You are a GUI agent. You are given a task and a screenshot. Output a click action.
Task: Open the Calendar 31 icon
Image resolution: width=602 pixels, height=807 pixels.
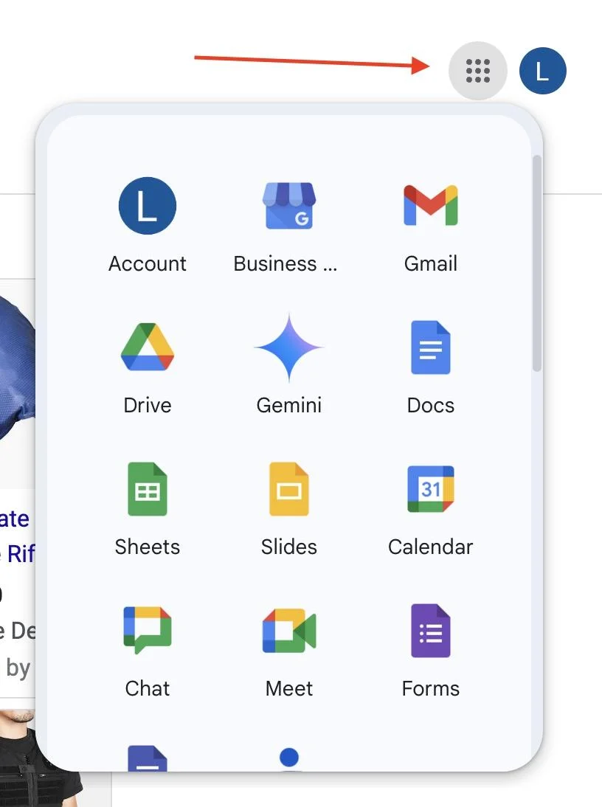pos(431,489)
